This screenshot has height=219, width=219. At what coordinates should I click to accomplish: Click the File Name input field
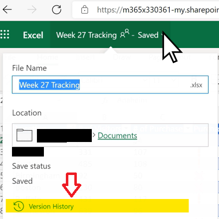[x=110, y=84]
